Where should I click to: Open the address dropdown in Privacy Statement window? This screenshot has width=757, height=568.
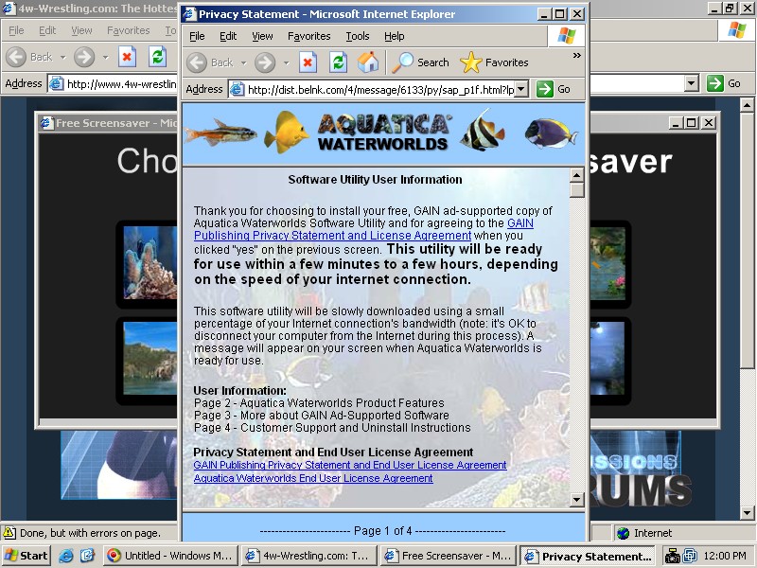click(x=521, y=89)
